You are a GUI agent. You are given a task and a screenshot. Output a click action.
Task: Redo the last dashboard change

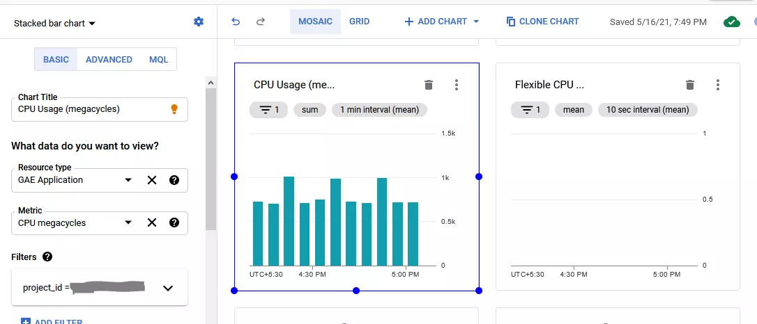pyautogui.click(x=261, y=22)
